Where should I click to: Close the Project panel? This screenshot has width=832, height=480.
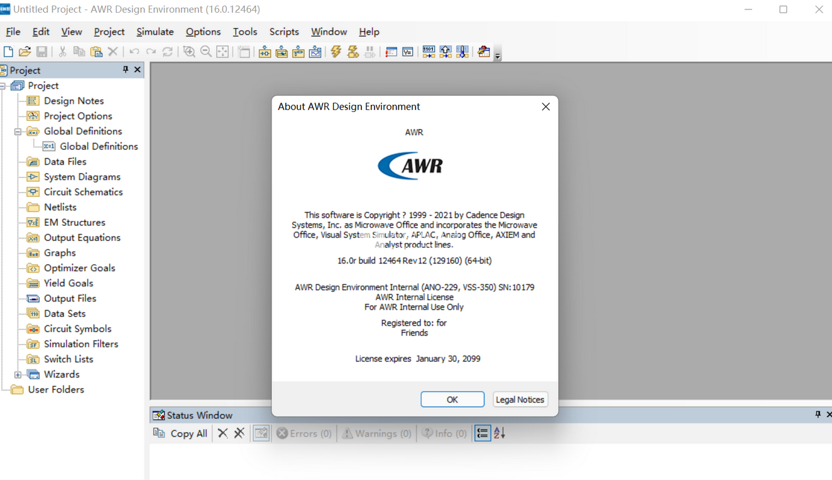pyautogui.click(x=138, y=70)
